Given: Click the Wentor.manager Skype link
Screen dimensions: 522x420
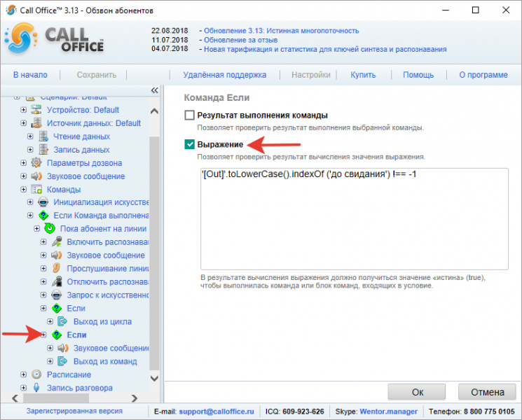Looking at the screenshot, I should tap(388, 412).
